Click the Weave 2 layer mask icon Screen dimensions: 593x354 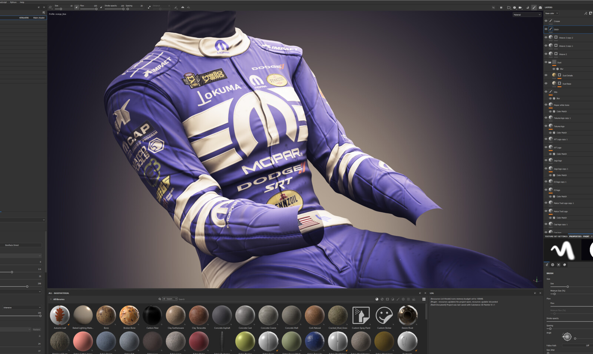point(556,54)
